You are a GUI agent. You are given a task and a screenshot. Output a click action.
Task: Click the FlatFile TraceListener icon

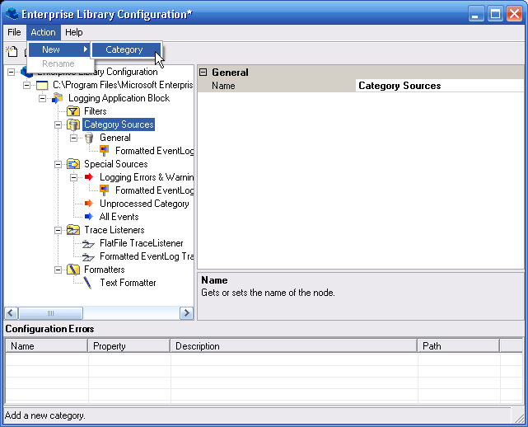[x=89, y=244]
